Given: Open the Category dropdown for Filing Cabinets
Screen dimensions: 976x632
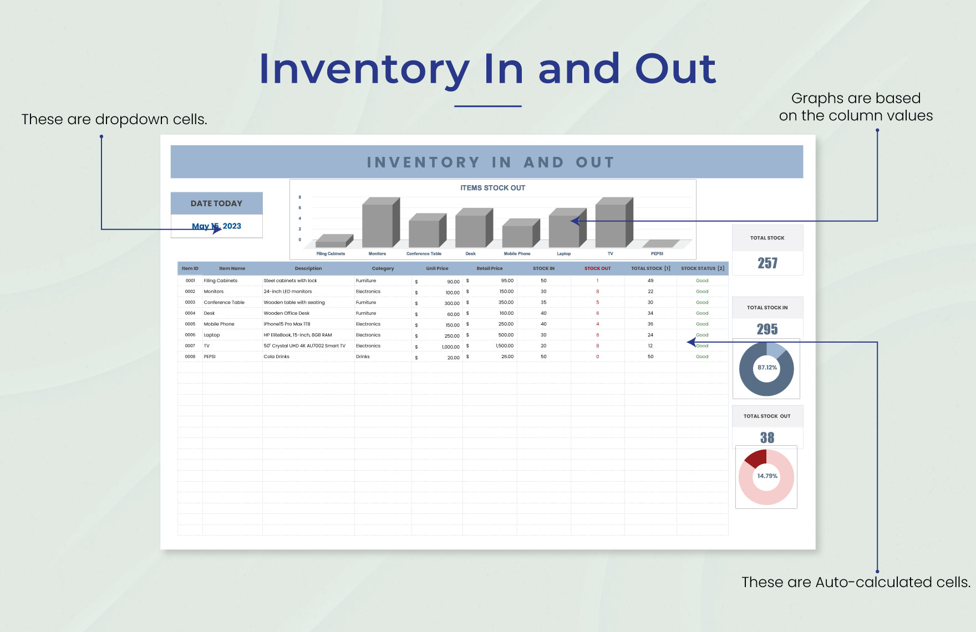Looking at the screenshot, I should [383, 281].
